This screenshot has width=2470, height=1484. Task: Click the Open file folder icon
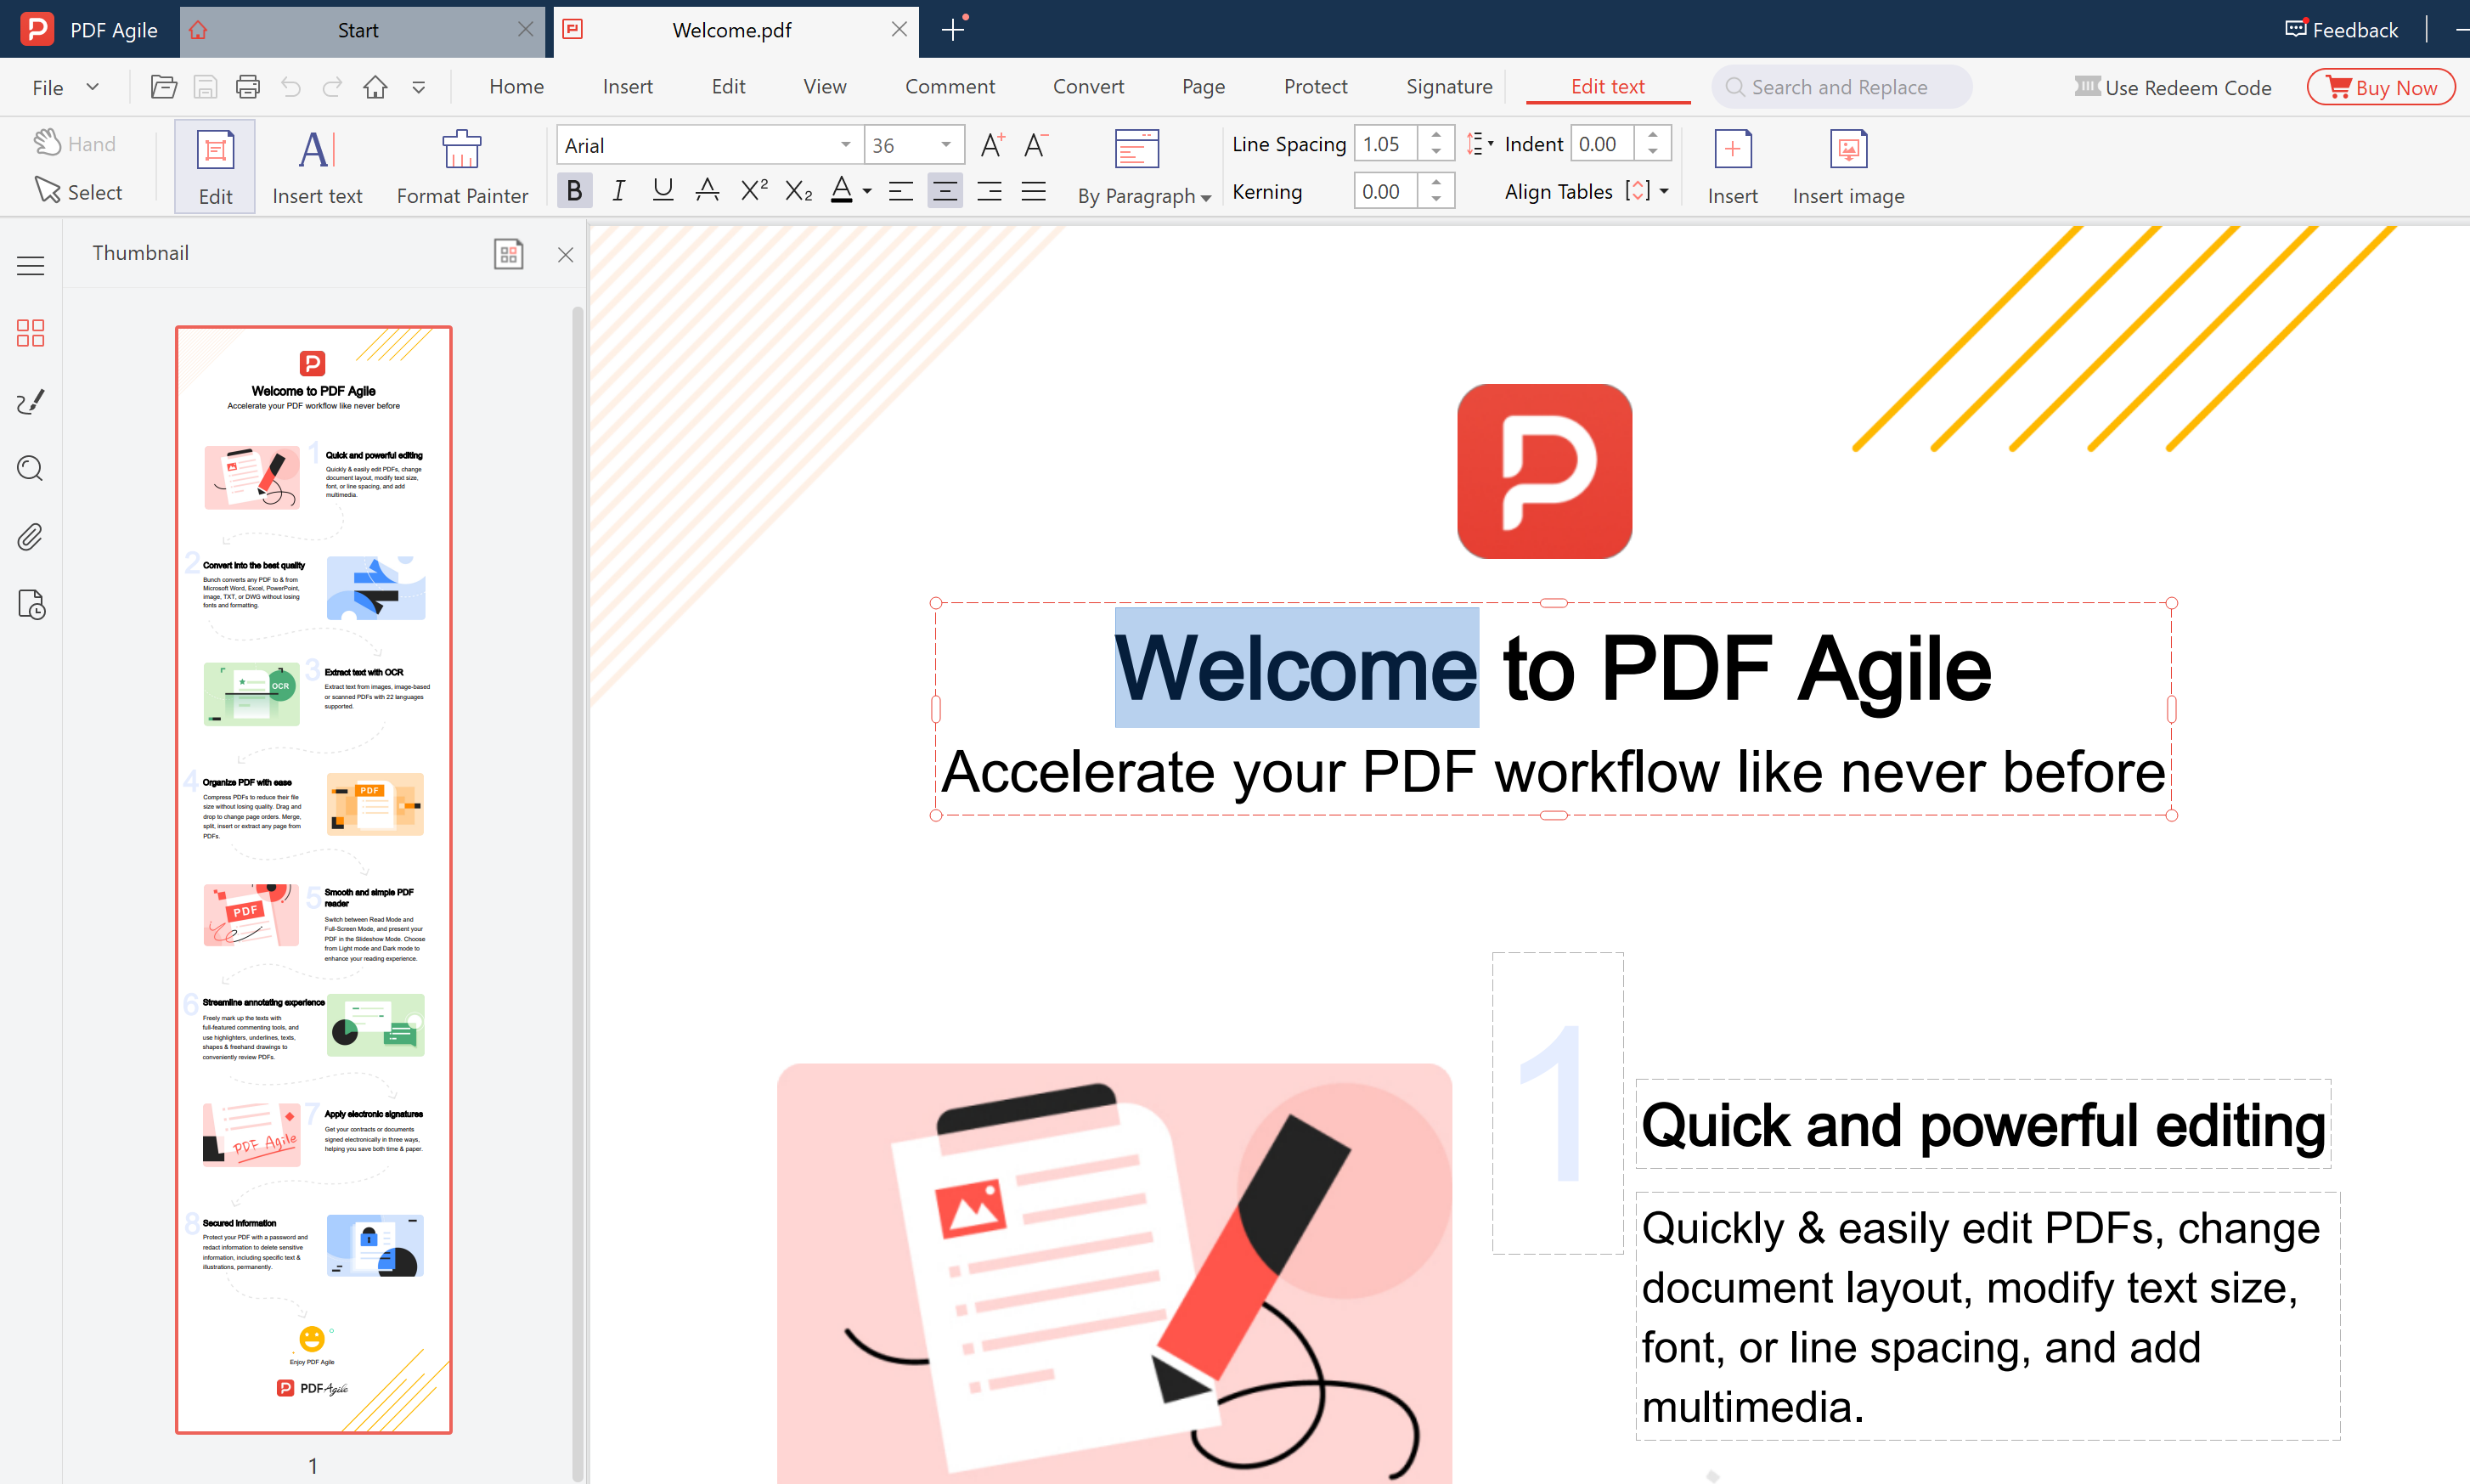click(x=164, y=87)
